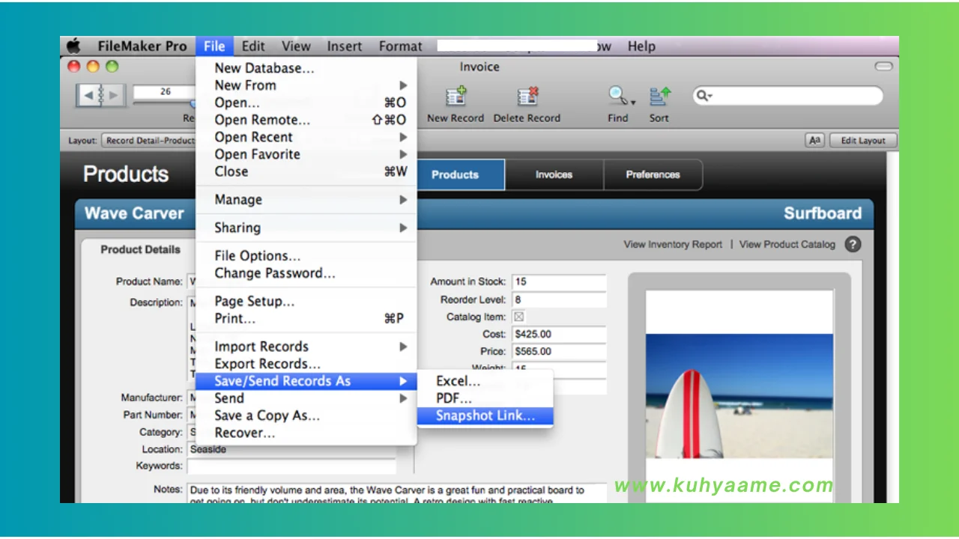959x539 pixels.
Task: Switch to the Preferences tab
Action: point(653,174)
